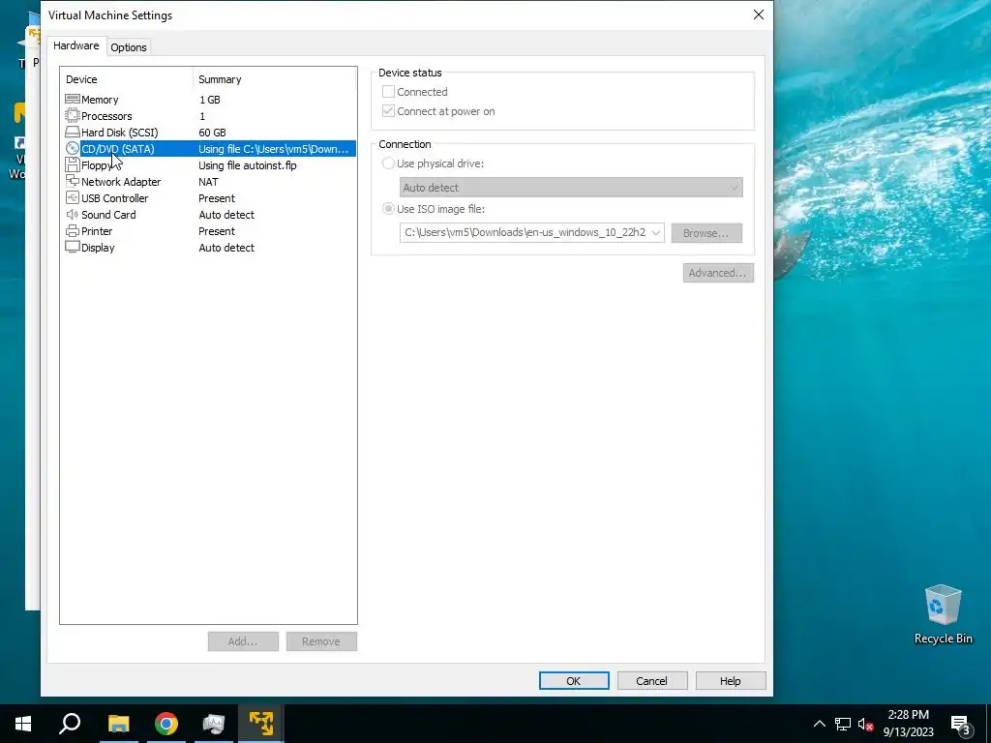Click the Hard Disk (SCSI) drive icon
This screenshot has height=743, width=991.
72,132
